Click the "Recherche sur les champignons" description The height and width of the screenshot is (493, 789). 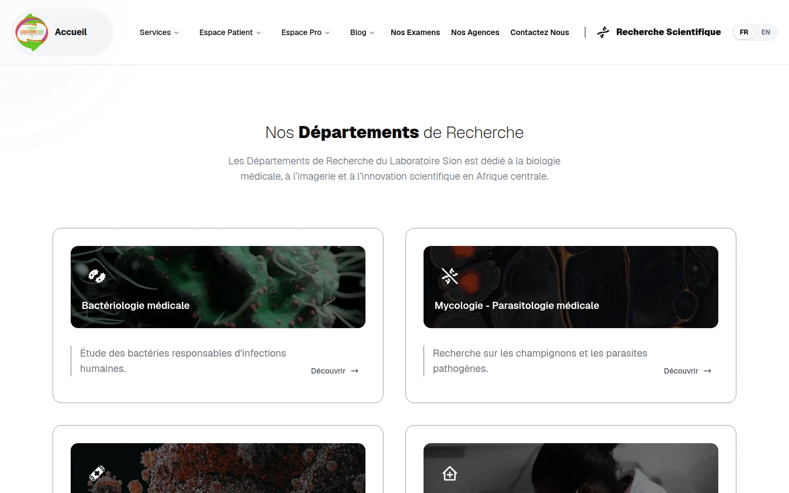coord(540,361)
